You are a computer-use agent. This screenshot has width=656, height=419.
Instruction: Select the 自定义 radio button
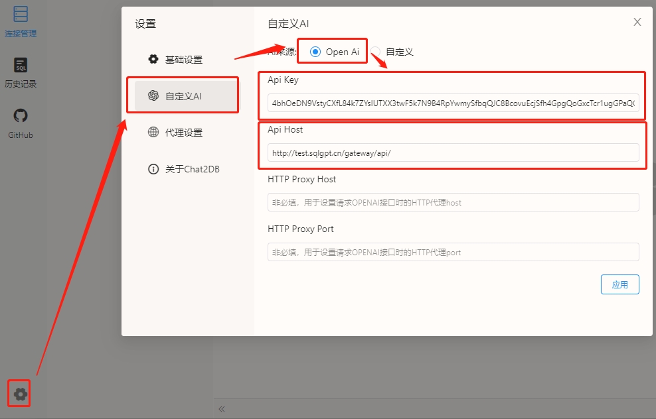tap(376, 52)
